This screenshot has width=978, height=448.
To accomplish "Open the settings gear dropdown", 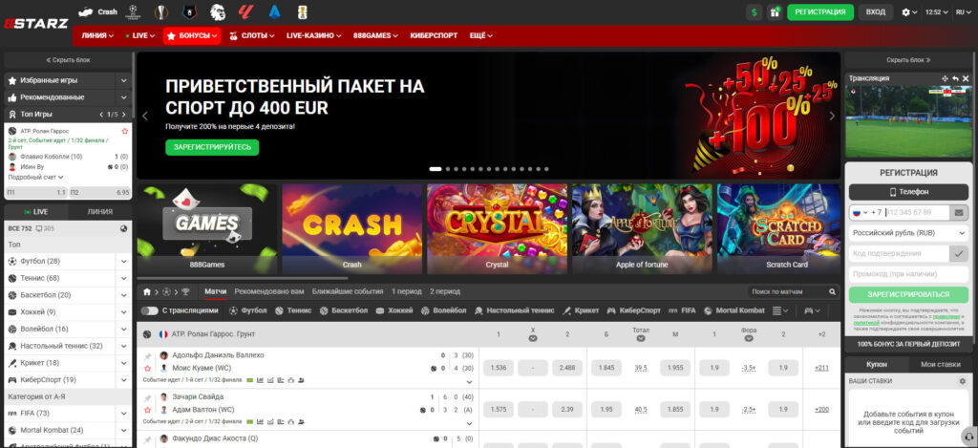I will [909, 11].
